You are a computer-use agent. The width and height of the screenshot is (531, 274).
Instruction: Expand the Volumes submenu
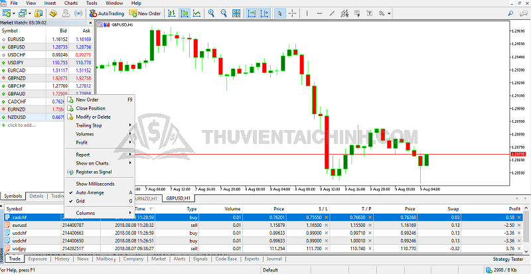pyautogui.click(x=100, y=134)
